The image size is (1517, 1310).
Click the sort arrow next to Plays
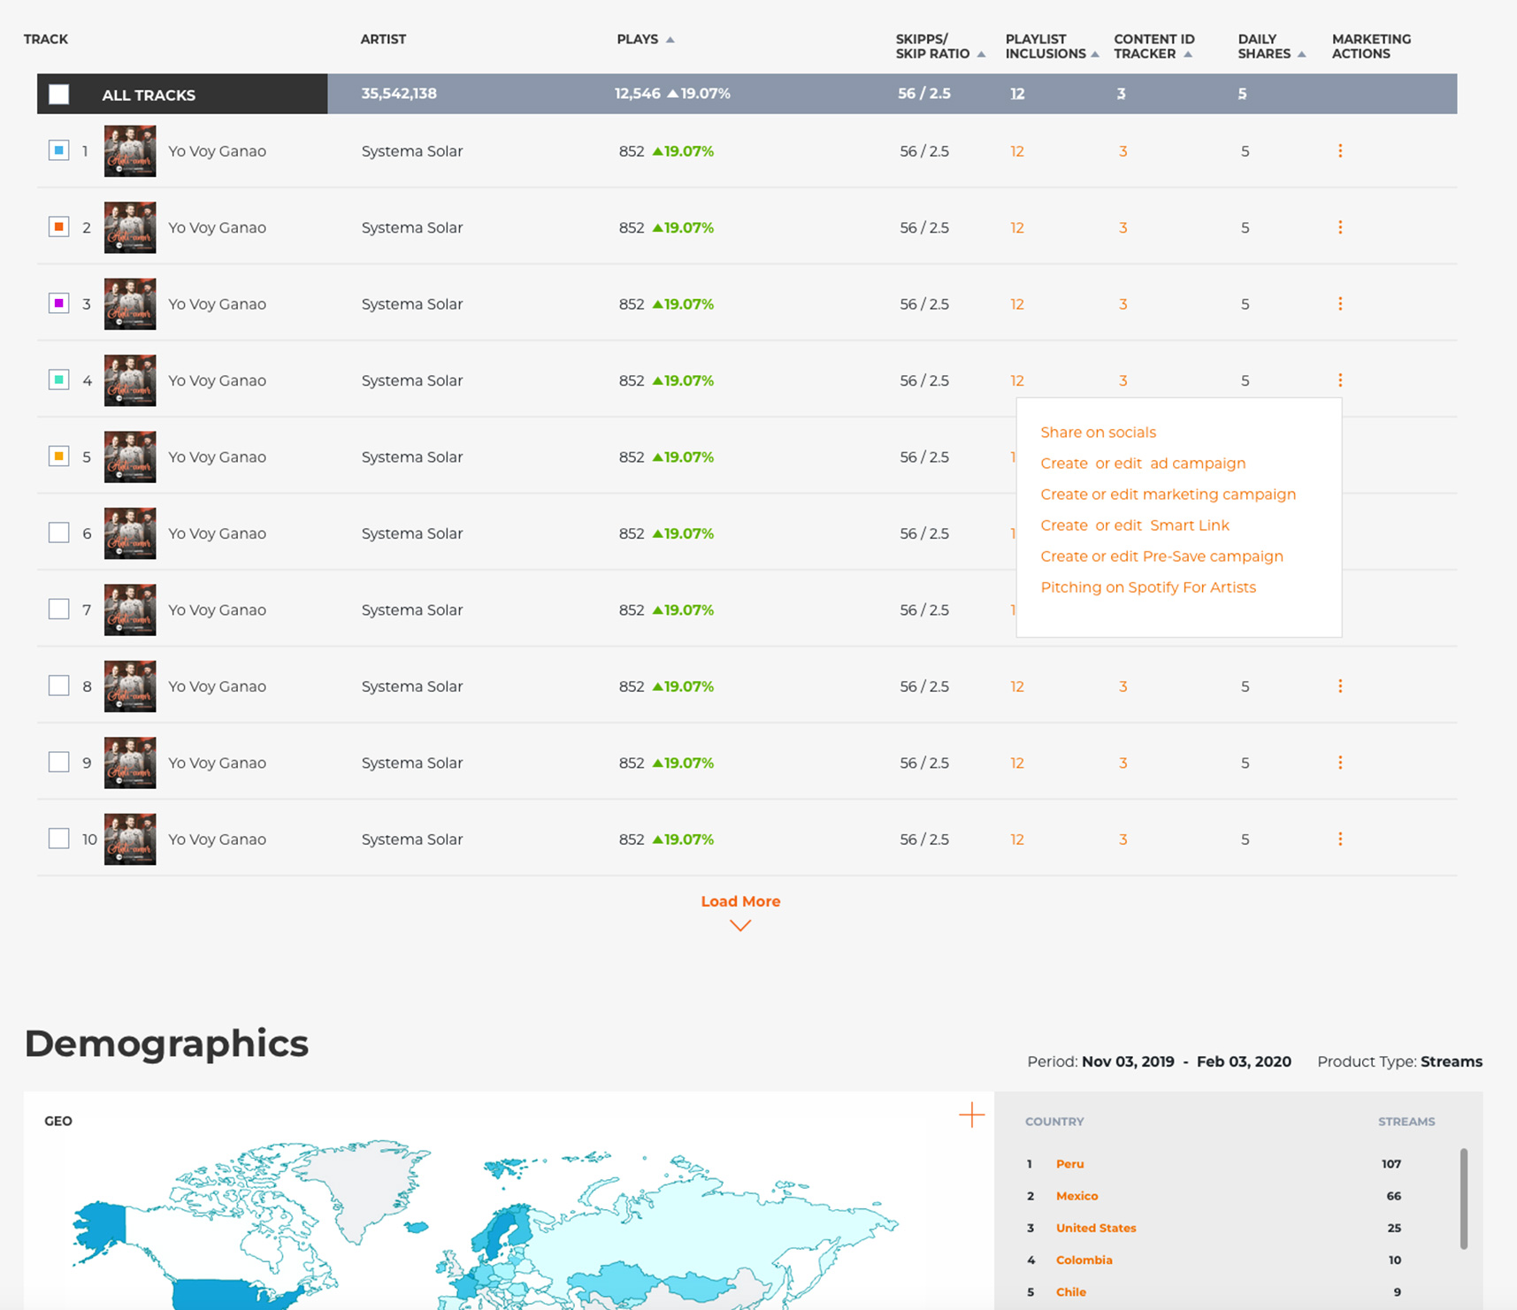[x=670, y=40]
